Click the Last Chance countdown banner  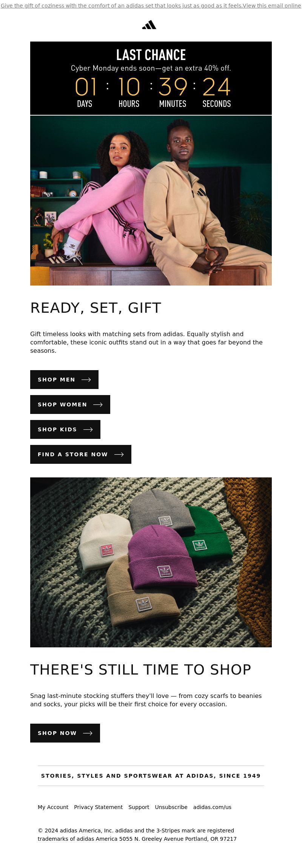[x=151, y=78]
